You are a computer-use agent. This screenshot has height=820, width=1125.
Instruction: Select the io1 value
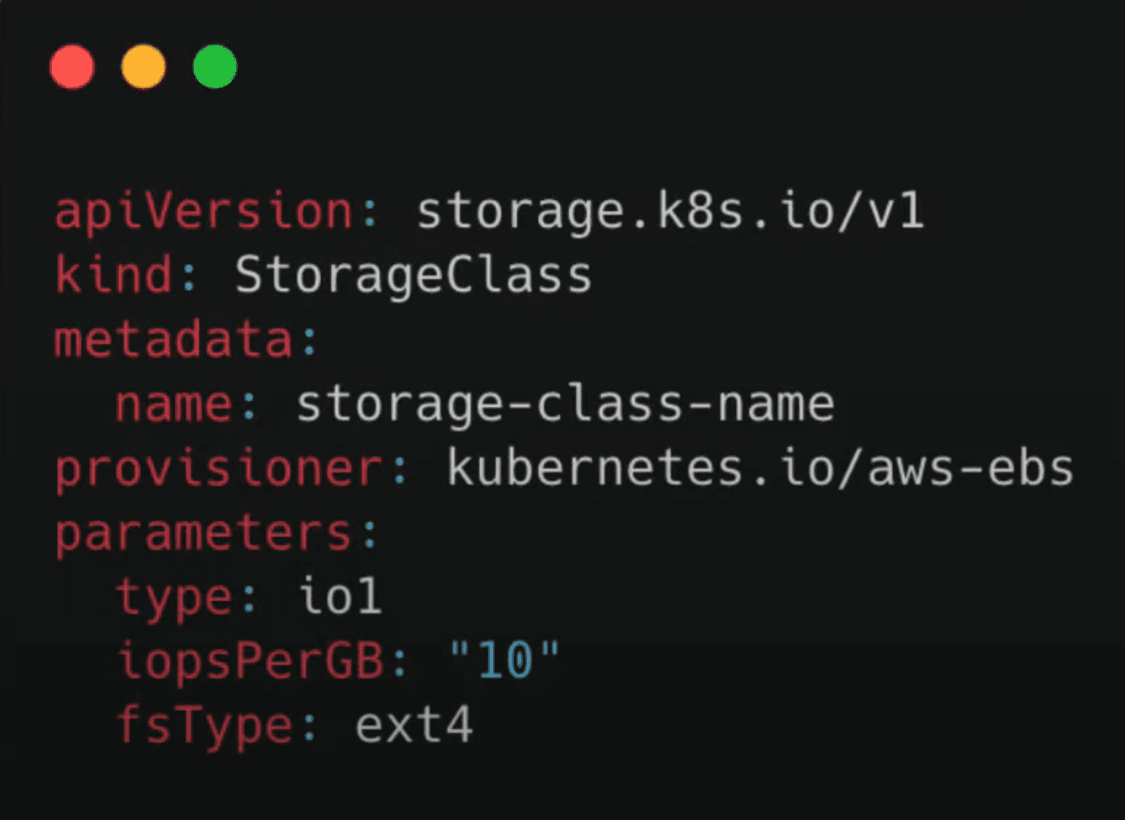340,597
